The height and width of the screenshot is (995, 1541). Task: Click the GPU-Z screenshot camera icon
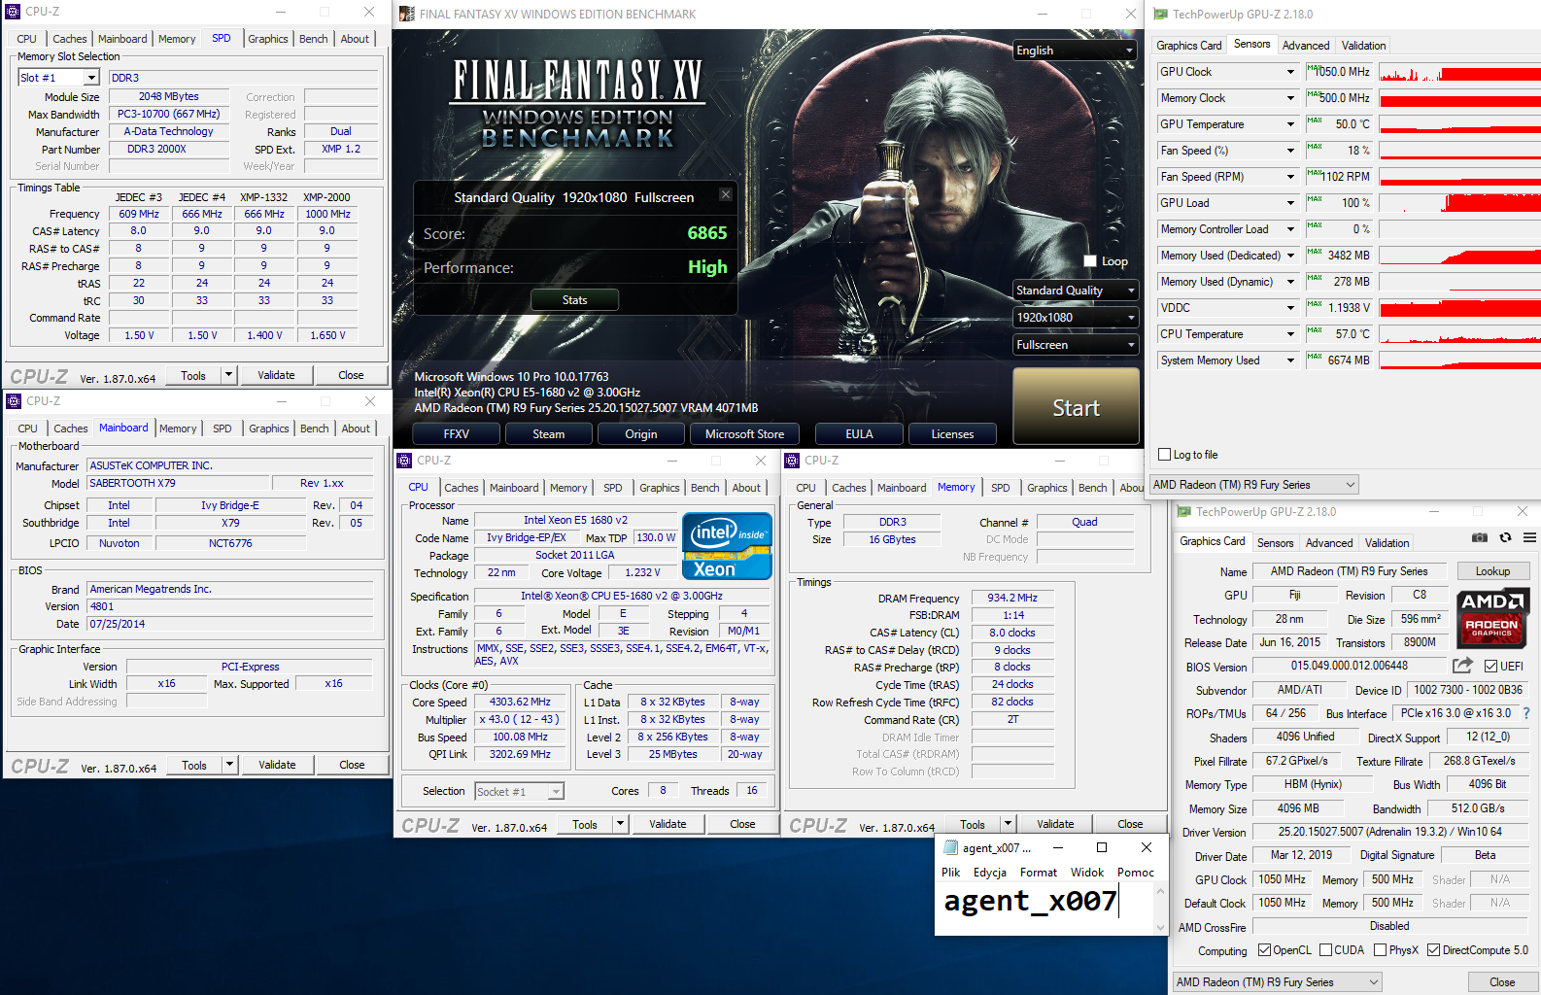[1479, 537]
